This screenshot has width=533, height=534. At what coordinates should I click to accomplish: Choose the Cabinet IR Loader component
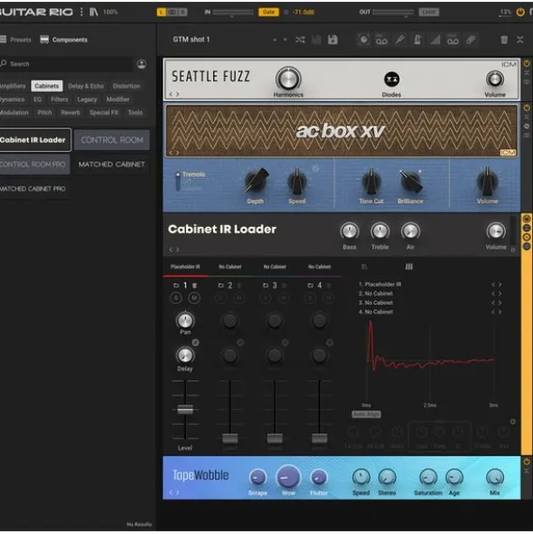[x=35, y=140]
